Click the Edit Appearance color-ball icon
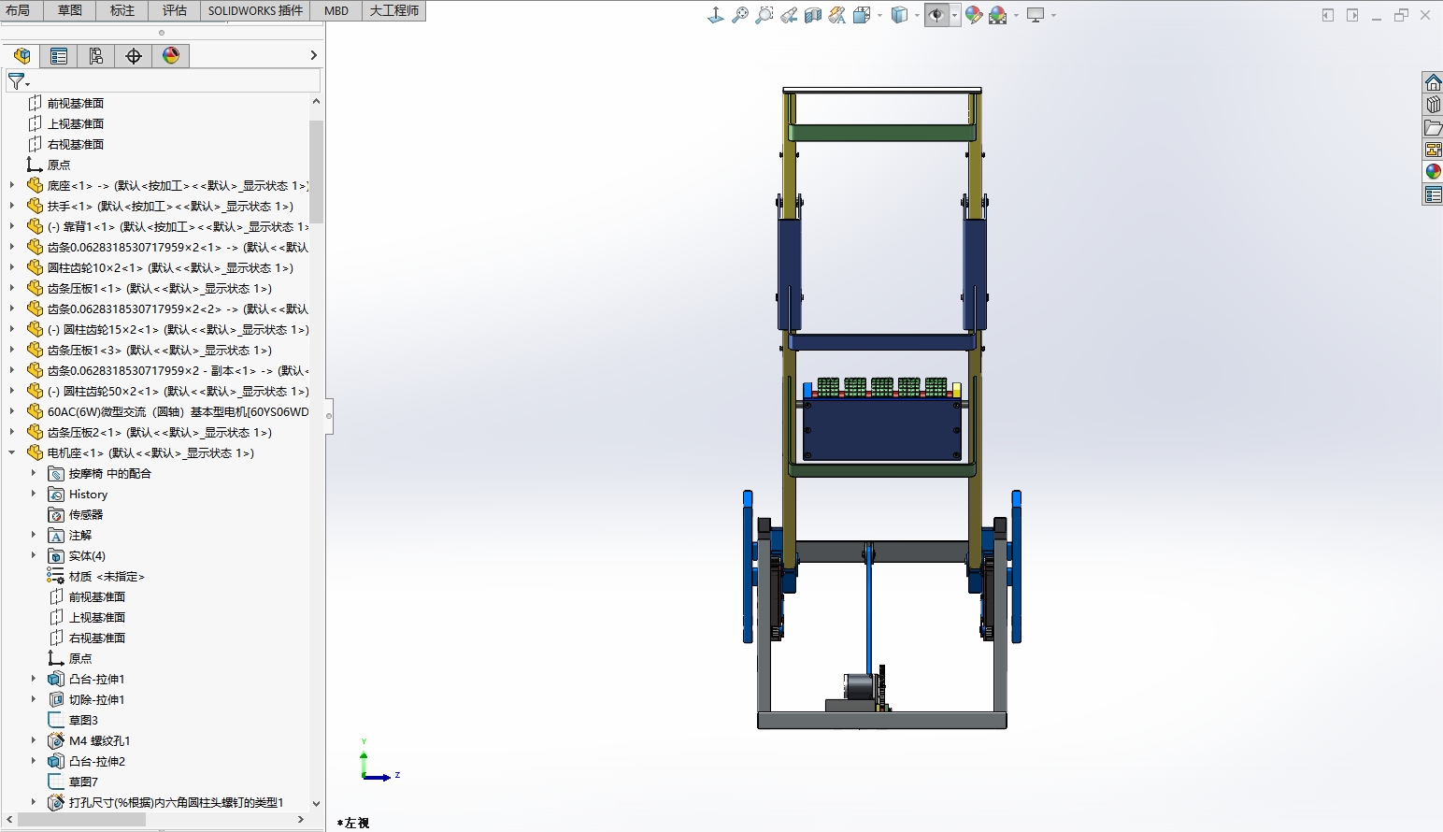The height and width of the screenshot is (832, 1443). pos(974,15)
